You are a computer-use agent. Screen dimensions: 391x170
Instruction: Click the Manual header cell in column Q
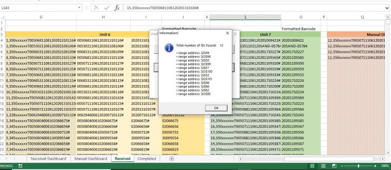point(356,35)
